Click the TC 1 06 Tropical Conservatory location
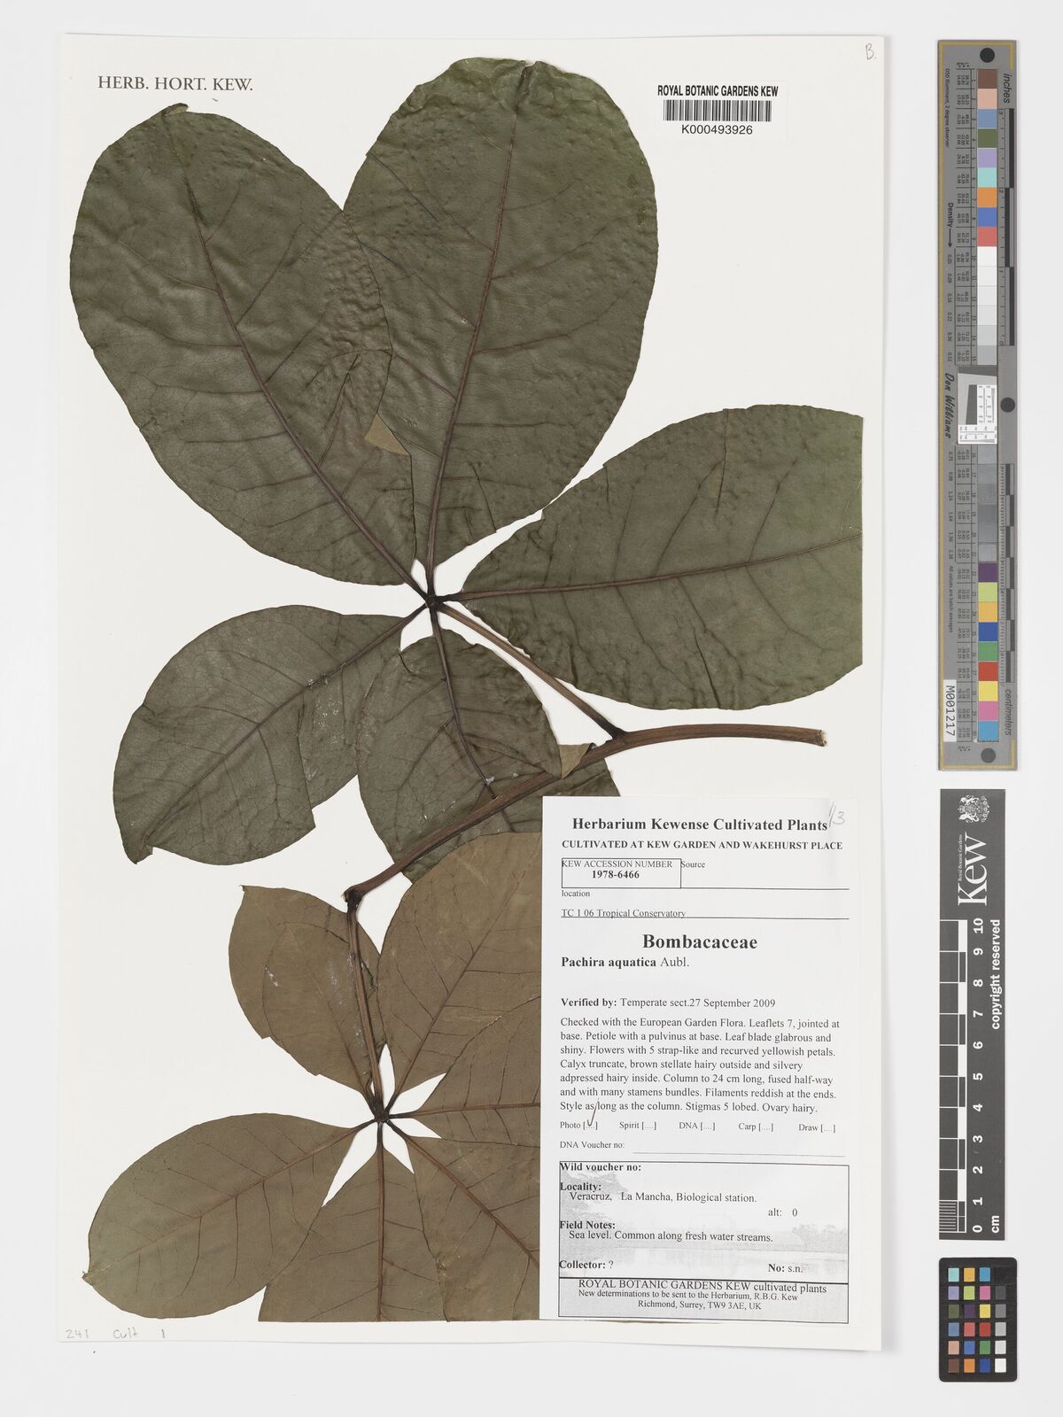The image size is (1063, 1417). pyautogui.click(x=623, y=913)
